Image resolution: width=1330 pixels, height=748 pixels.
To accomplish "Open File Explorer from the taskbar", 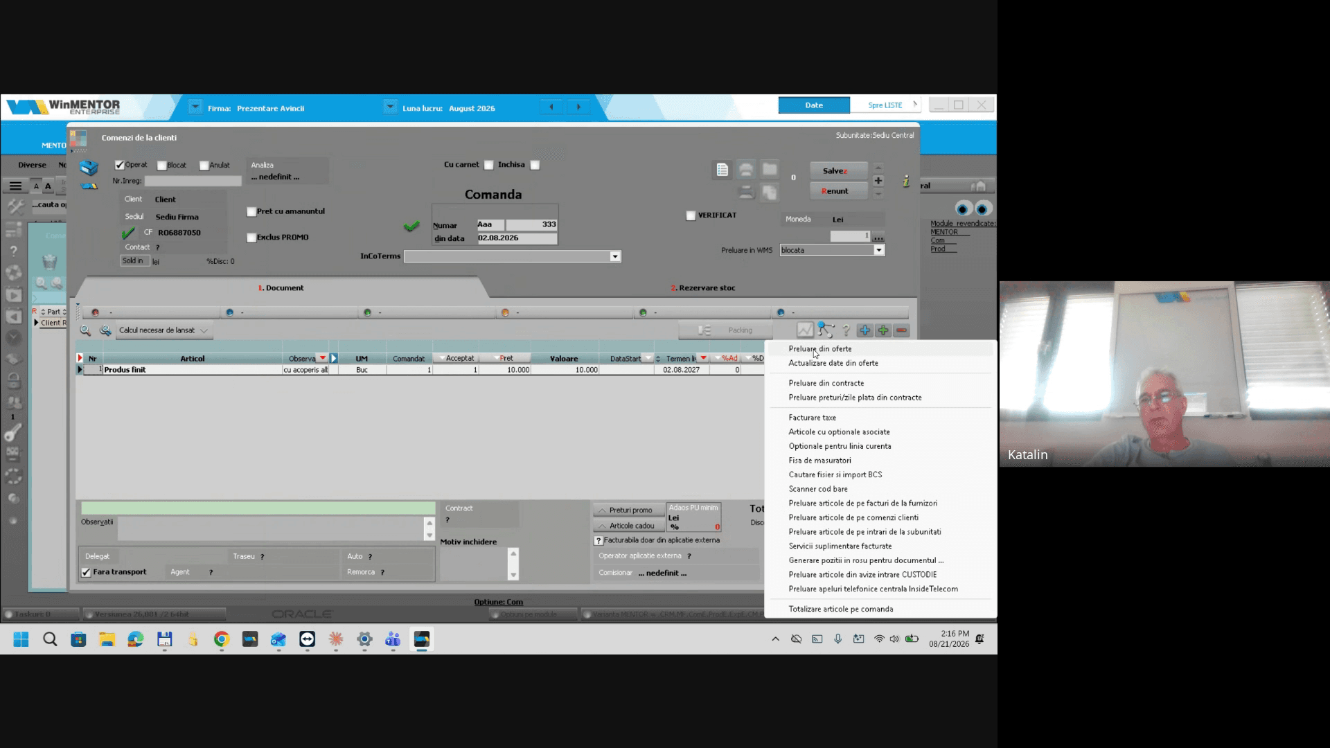I will 107,639.
